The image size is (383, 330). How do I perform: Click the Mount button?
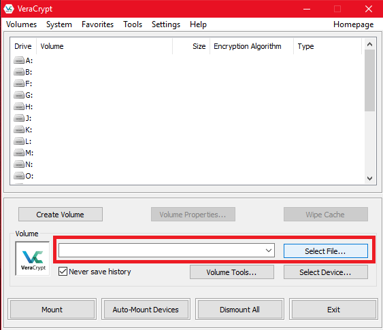tap(52, 309)
